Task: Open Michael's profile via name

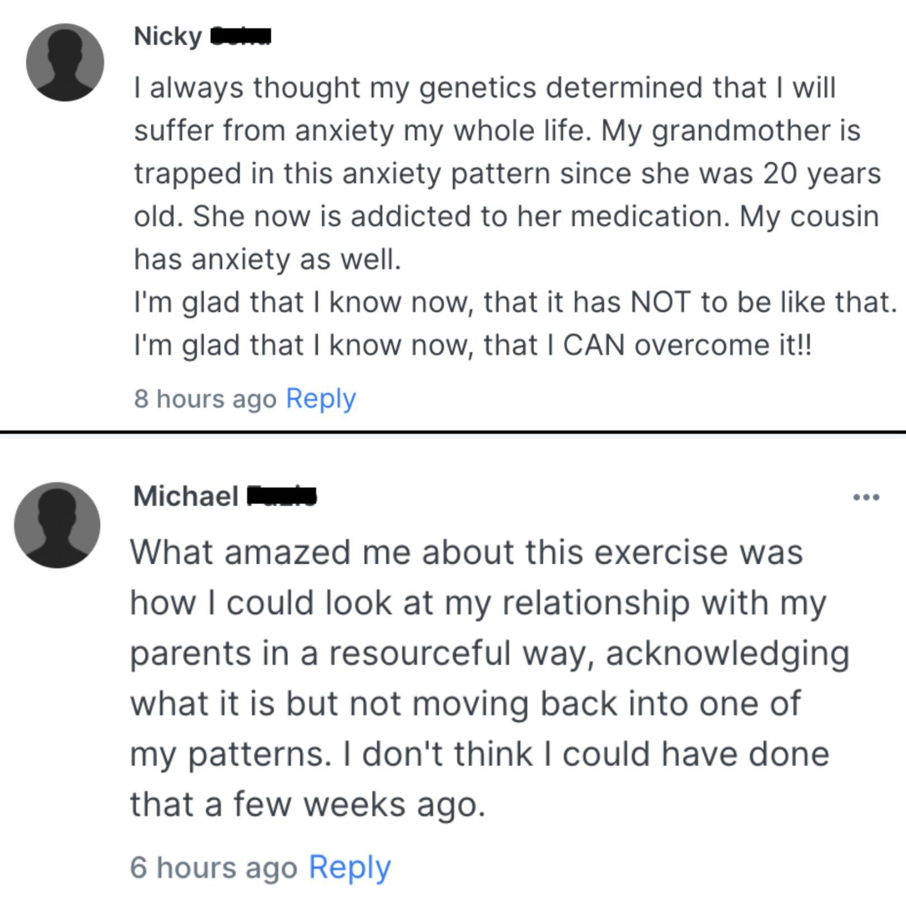Action: tap(186, 496)
